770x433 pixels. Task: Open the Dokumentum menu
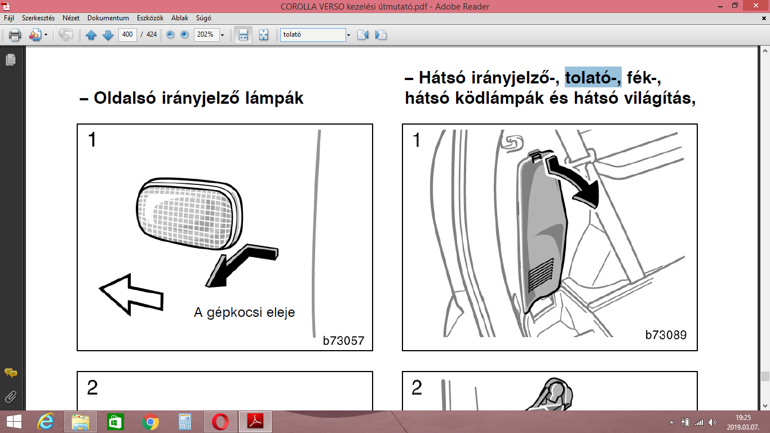(x=108, y=18)
